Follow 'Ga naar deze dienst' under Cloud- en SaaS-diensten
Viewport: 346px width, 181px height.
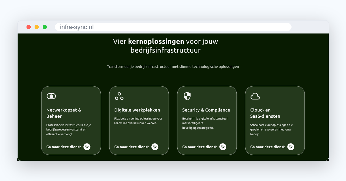tap(268, 147)
